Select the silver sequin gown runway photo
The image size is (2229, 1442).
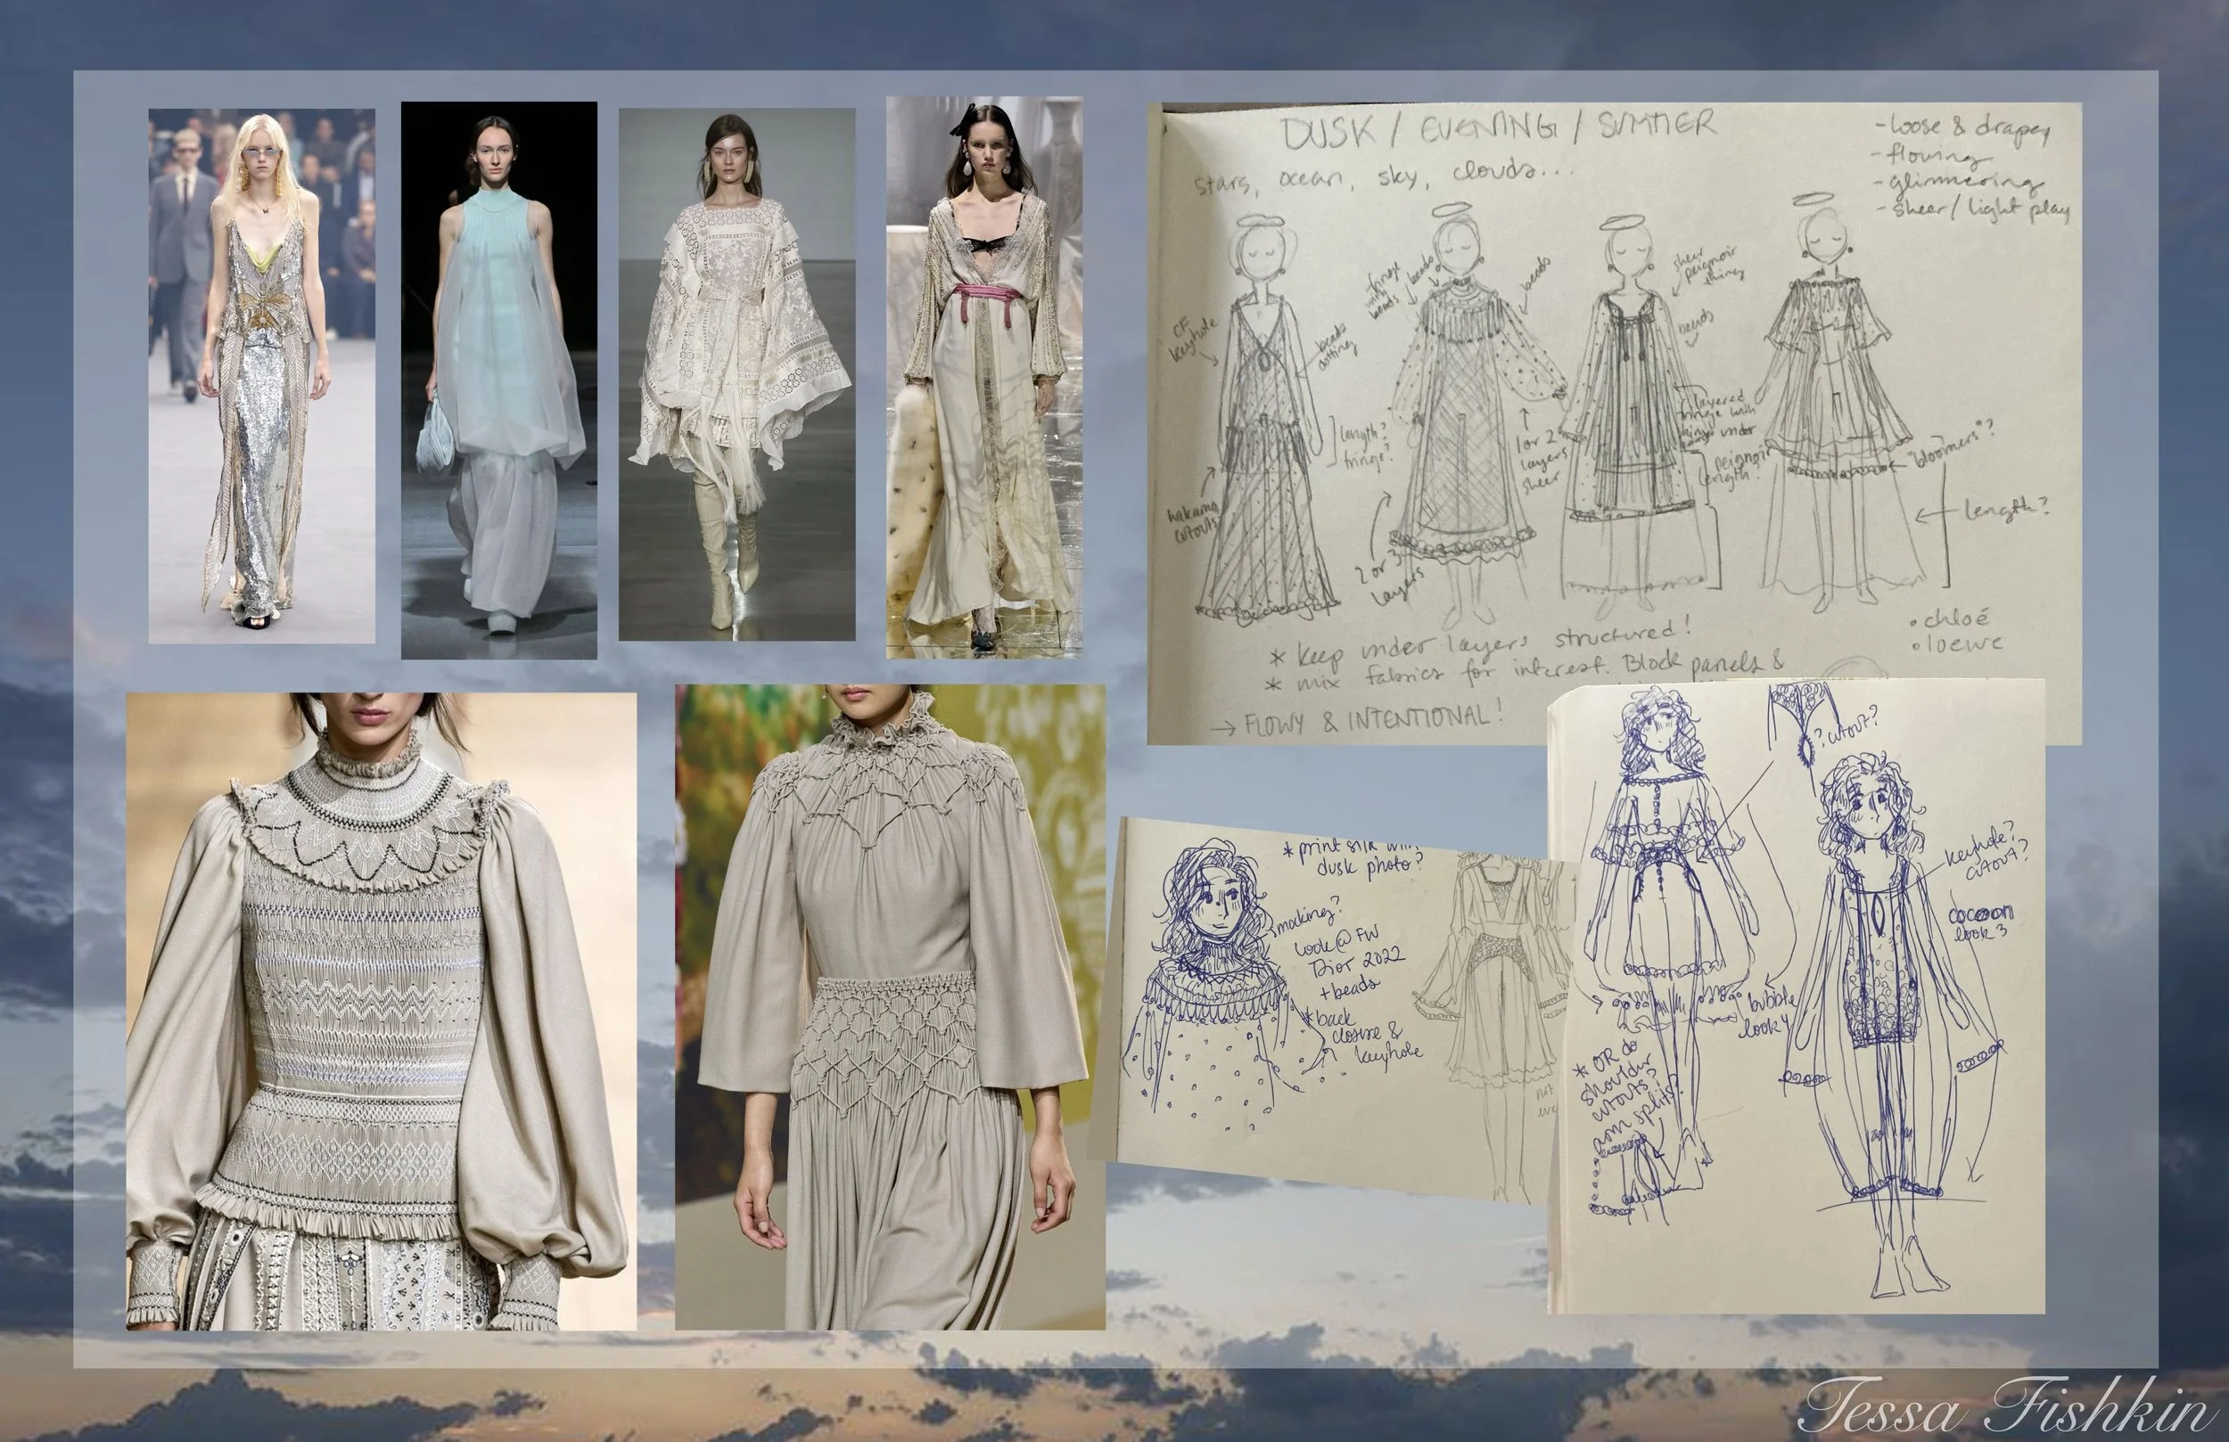click(x=262, y=375)
